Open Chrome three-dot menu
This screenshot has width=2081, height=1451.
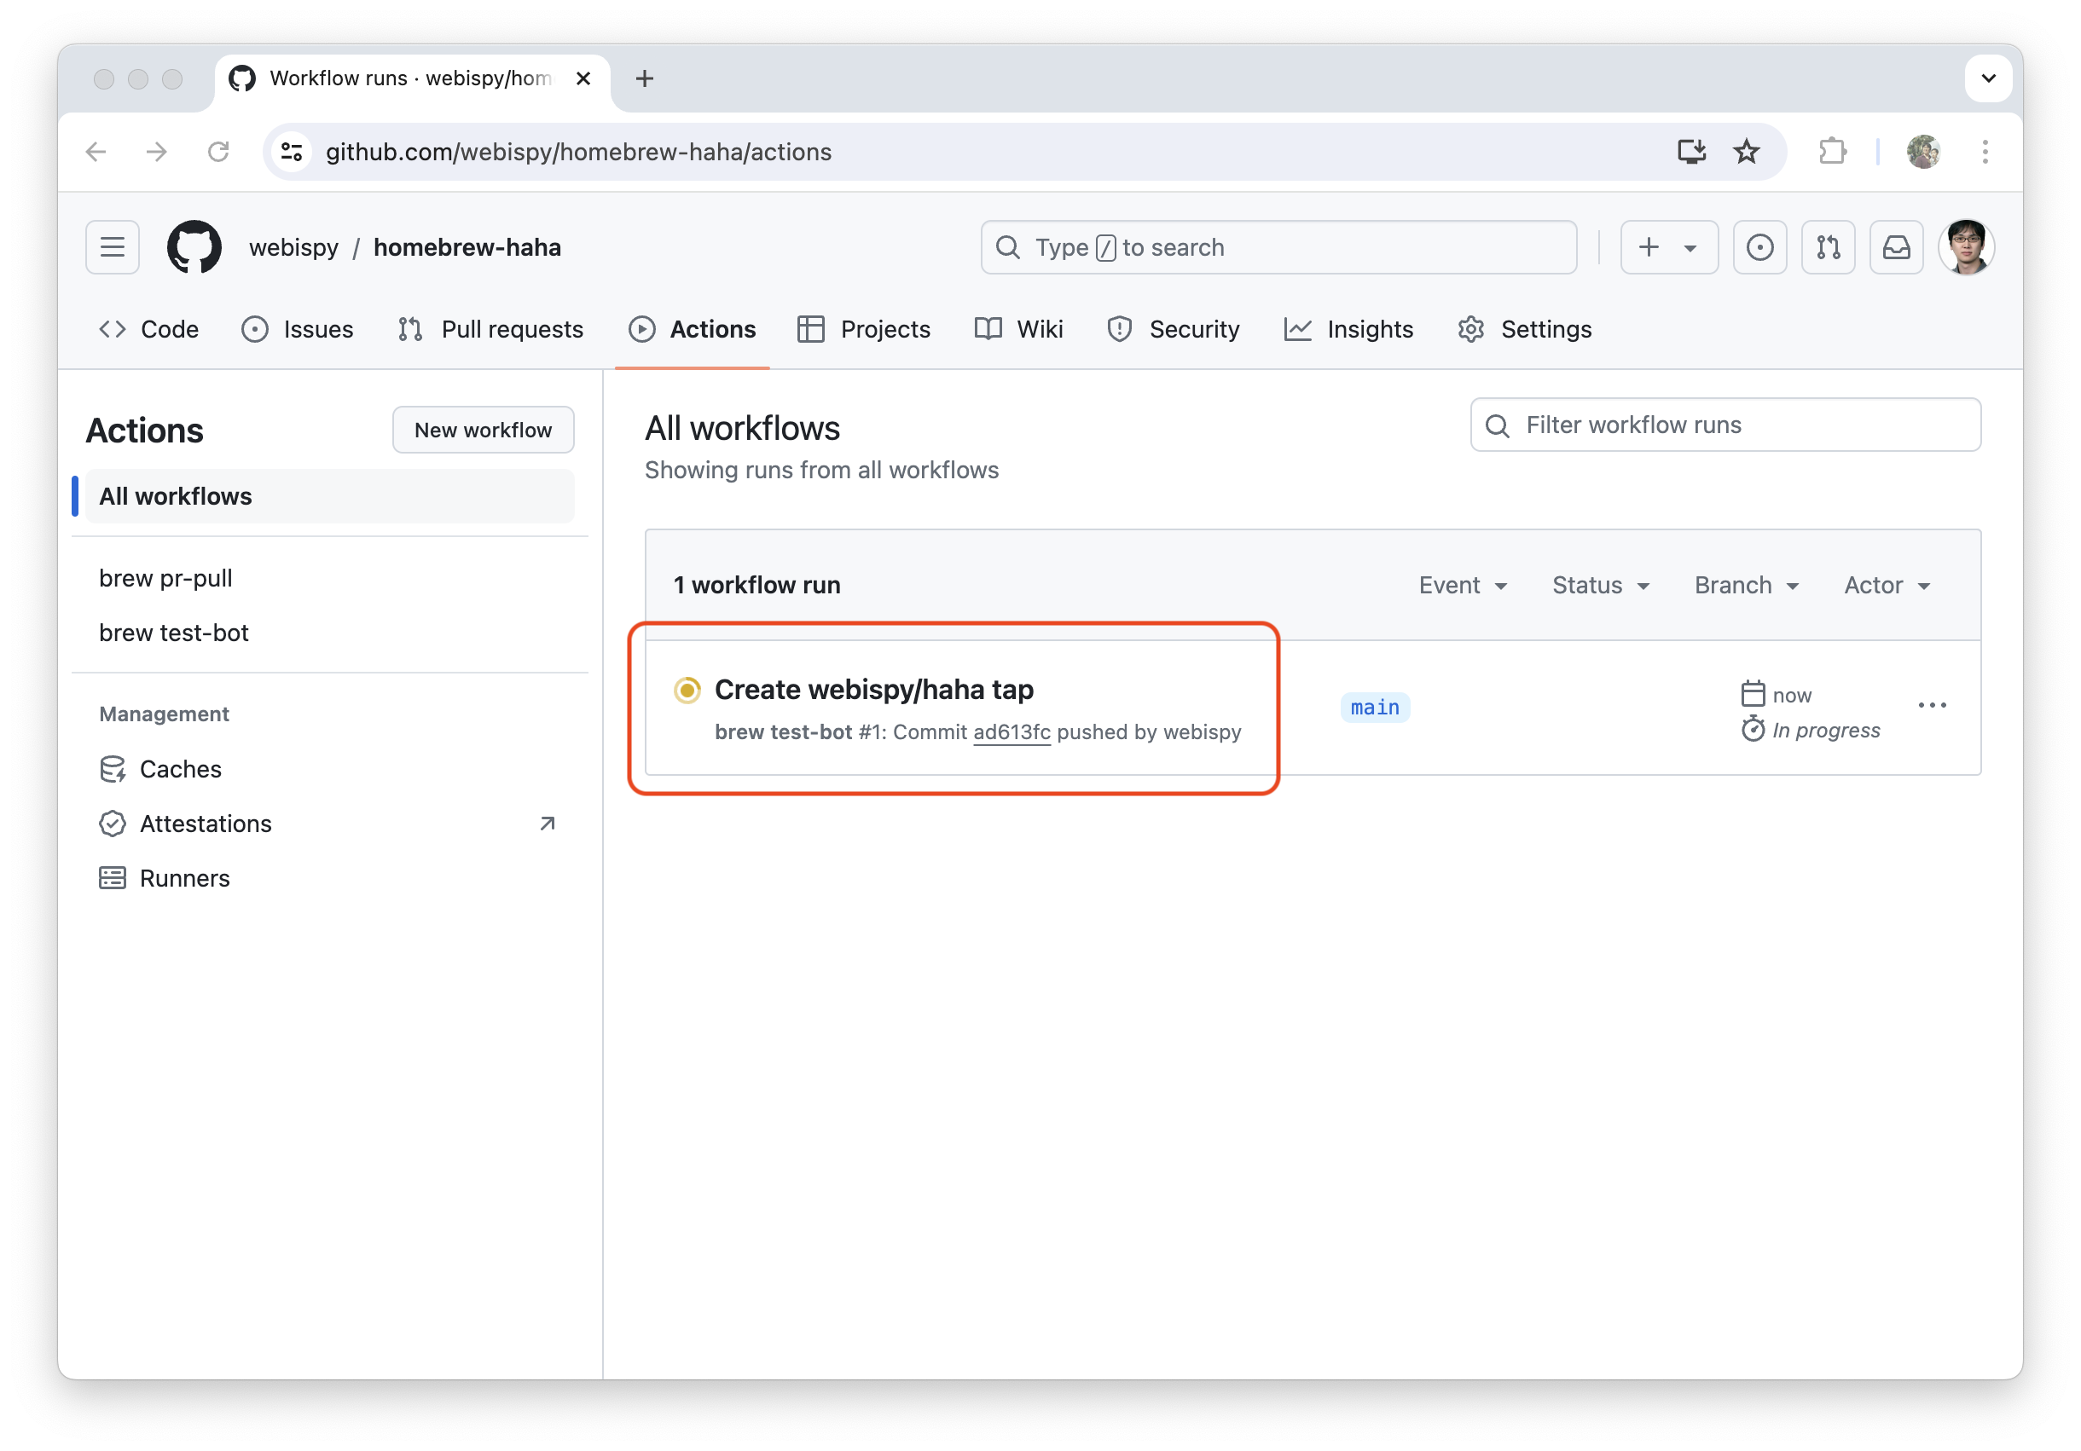1985,151
